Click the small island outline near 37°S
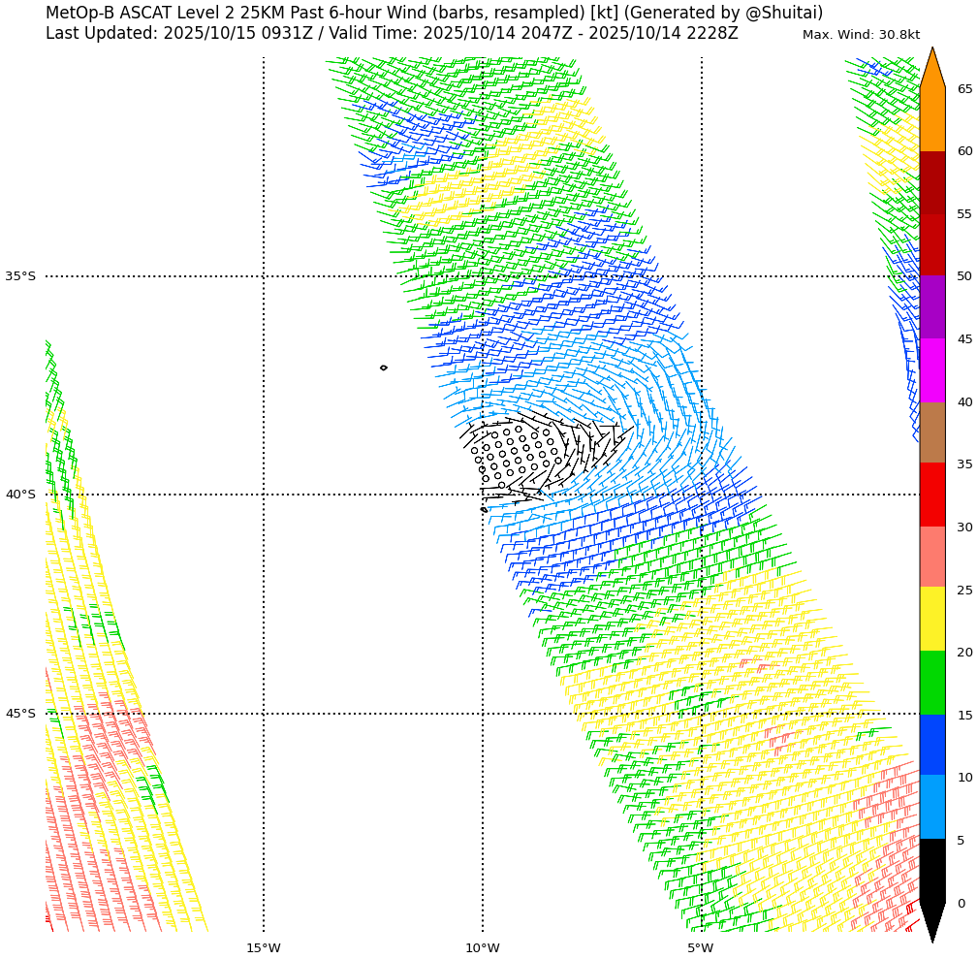The height and width of the screenshot is (959, 978). (384, 368)
